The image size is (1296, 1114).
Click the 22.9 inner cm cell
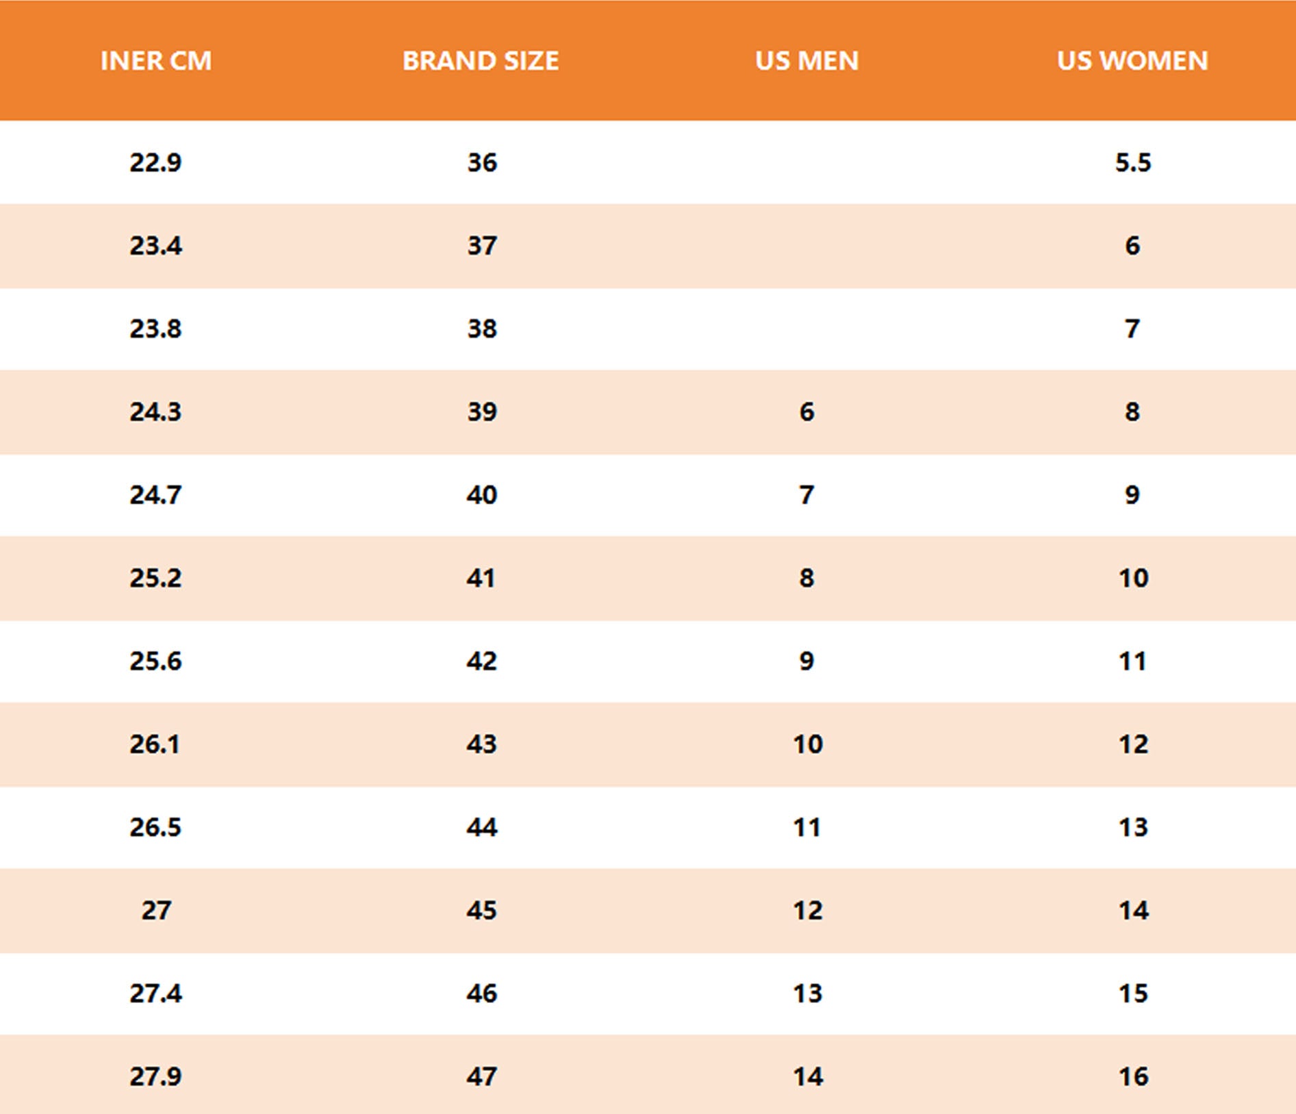(155, 163)
